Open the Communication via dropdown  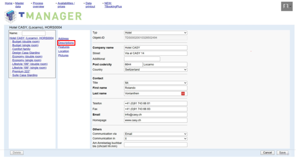tap(156, 134)
